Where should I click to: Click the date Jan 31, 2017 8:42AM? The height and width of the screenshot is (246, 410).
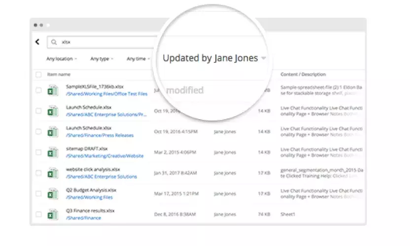pyautogui.click(x=175, y=173)
